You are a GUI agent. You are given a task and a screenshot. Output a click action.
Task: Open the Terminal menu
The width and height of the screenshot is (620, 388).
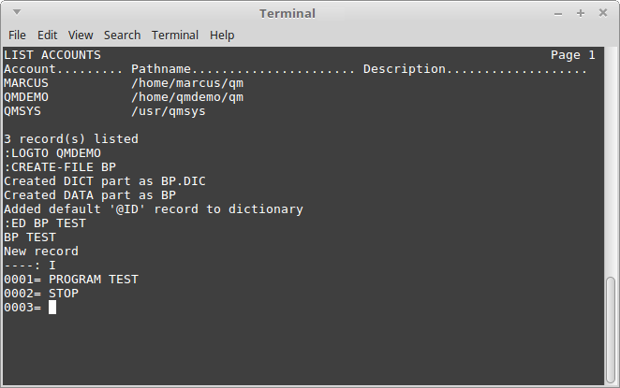coord(175,36)
